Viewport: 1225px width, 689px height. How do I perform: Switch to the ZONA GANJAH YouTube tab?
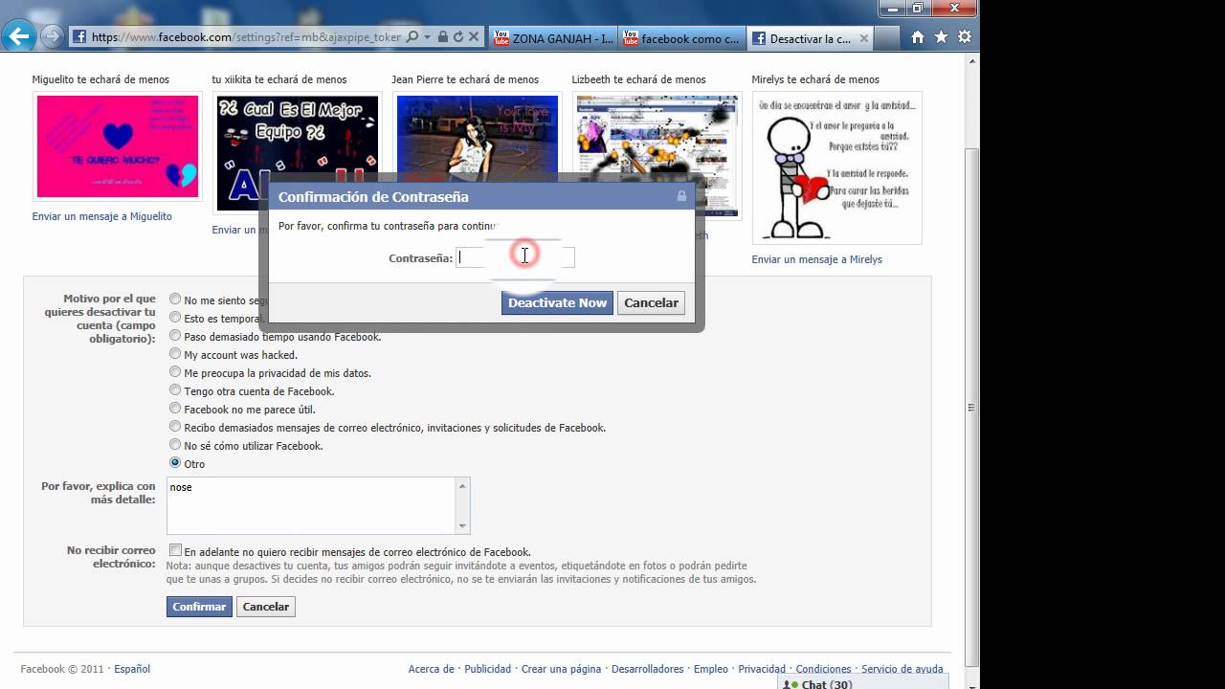tap(553, 38)
